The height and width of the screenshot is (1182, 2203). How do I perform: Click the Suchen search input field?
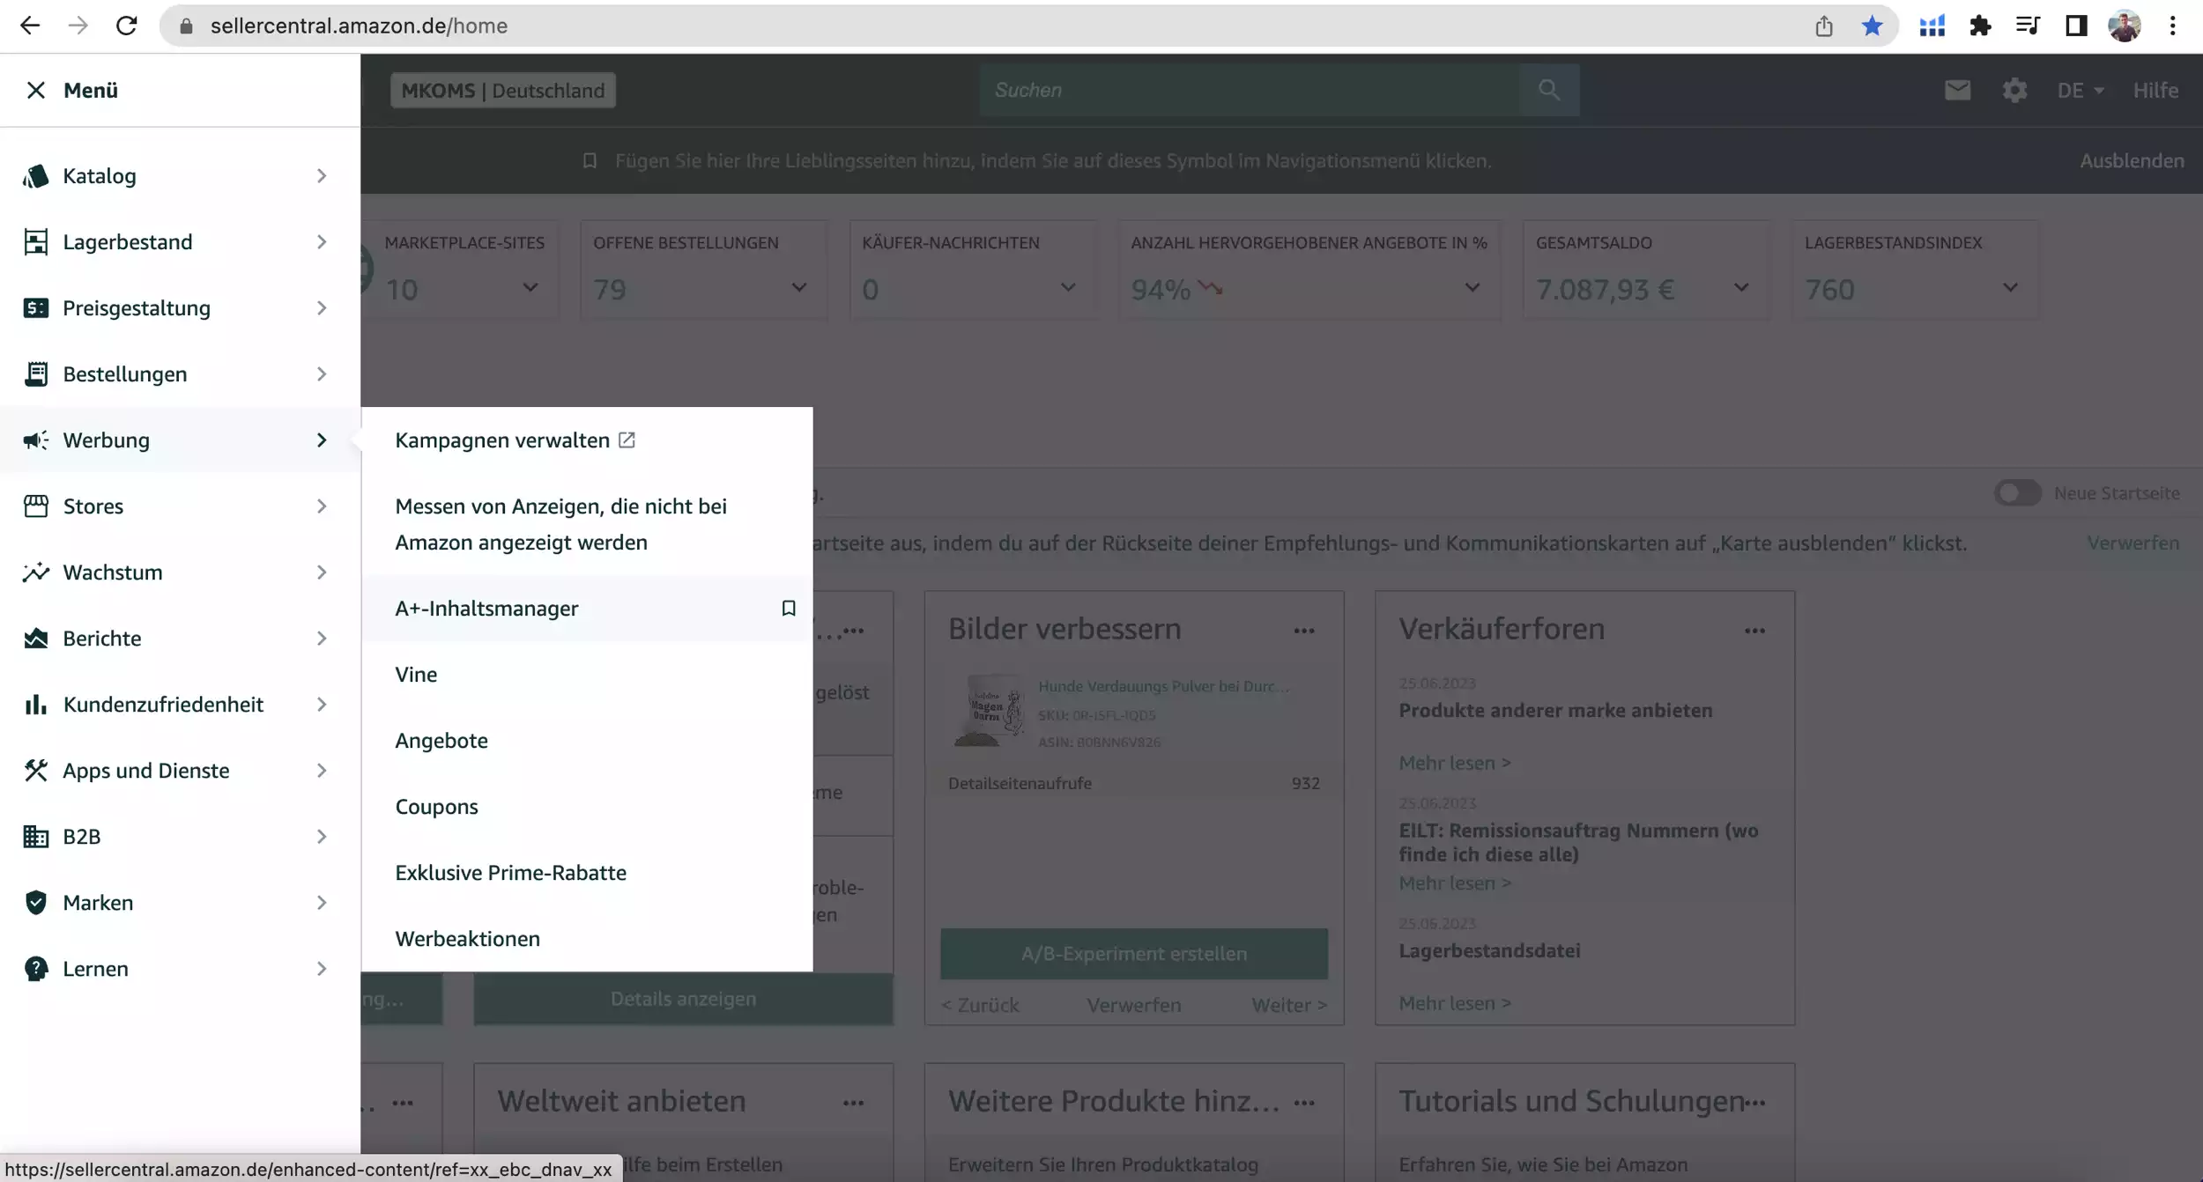[1250, 90]
